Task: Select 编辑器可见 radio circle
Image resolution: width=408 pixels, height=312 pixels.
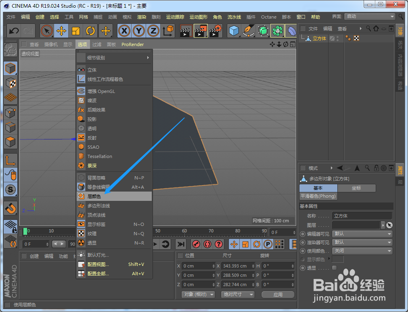Action: point(303,234)
